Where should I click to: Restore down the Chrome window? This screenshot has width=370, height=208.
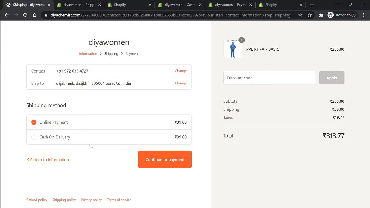point(350,4)
